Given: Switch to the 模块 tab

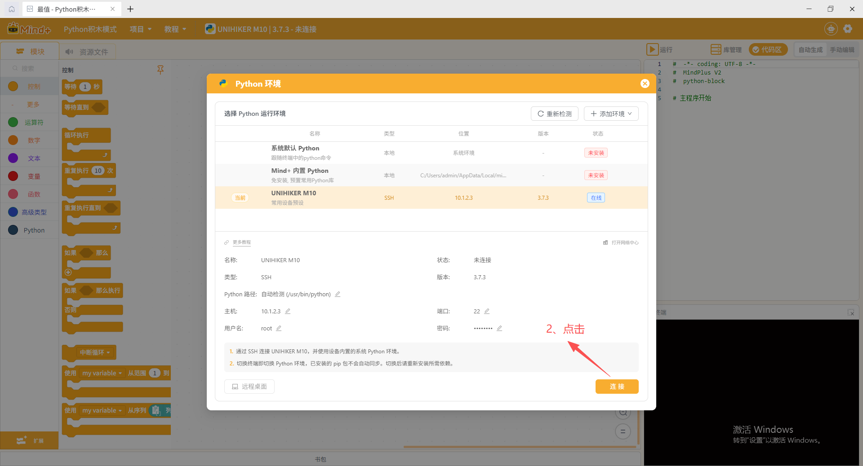Looking at the screenshot, I should click(x=30, y=51).
